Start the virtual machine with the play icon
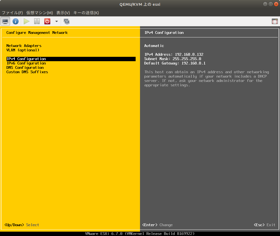Viewport: 280px width, 236px height. click(x=27, y=21)
